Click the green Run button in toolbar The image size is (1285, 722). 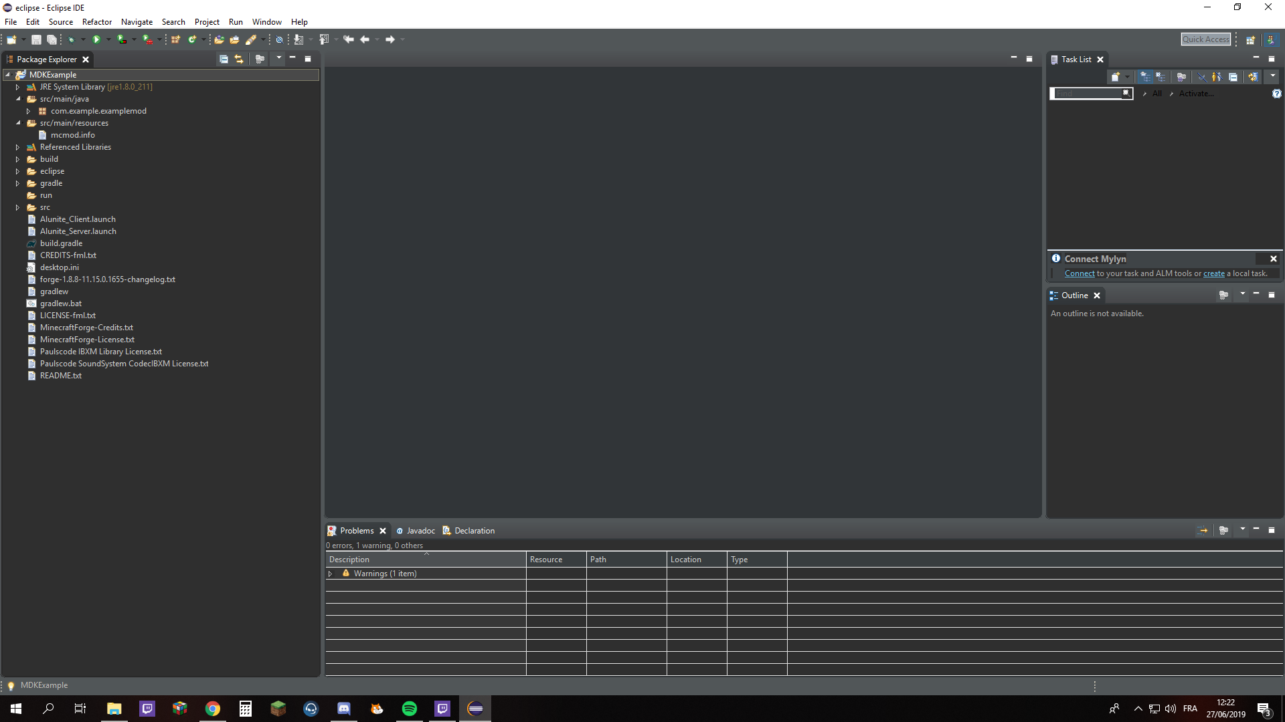pyautogui.click(x=96, y=39)
